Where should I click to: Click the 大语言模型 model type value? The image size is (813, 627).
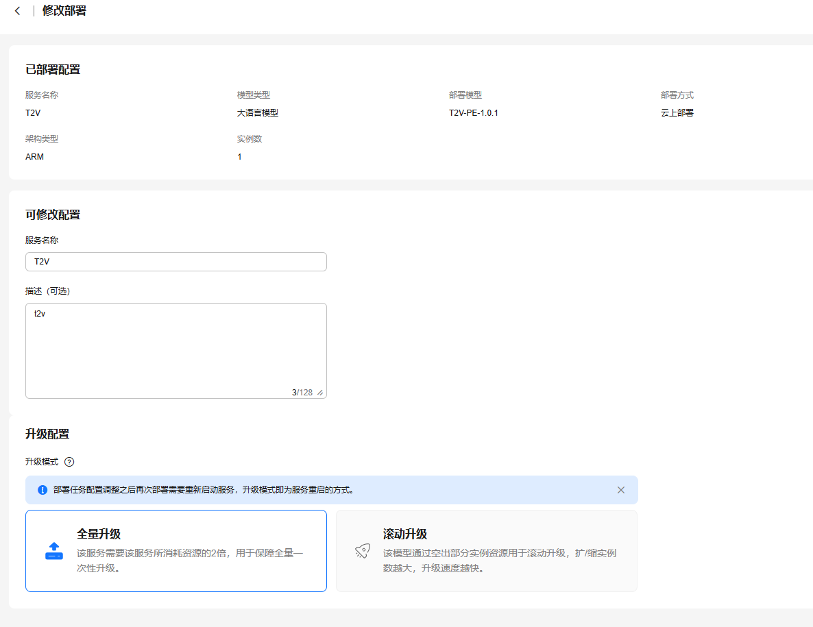(258, 113)
